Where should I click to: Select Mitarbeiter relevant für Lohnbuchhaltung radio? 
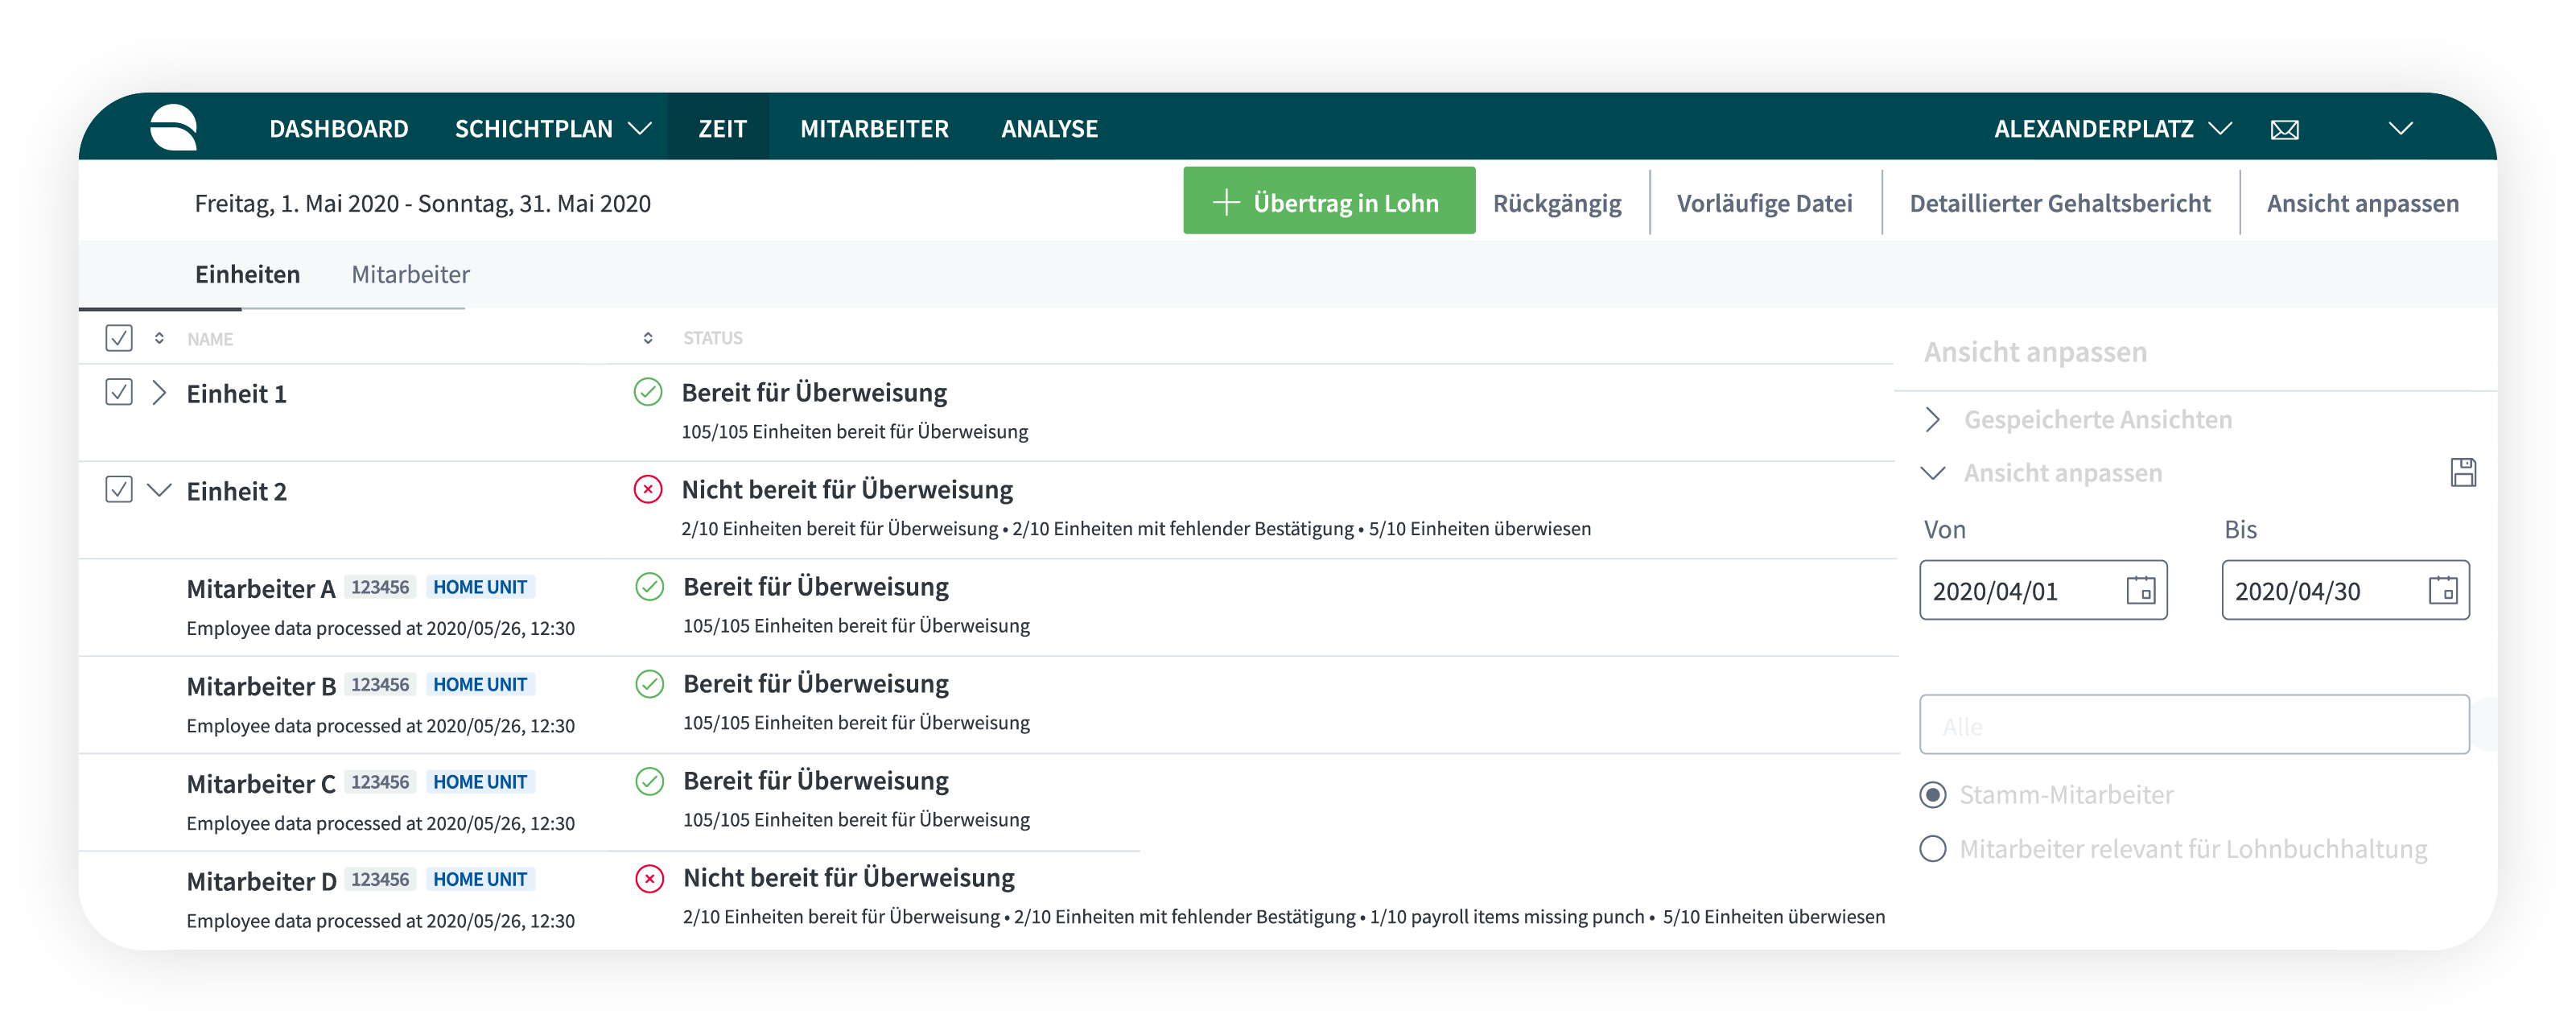(1932, 849)
